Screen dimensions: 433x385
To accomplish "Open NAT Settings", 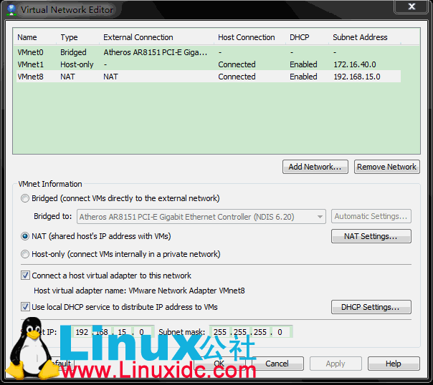I will click(x=371, y=236).
